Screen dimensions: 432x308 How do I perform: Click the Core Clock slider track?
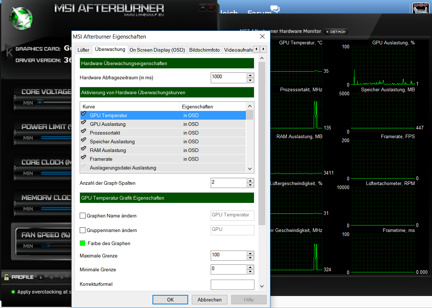click(56, 173)
